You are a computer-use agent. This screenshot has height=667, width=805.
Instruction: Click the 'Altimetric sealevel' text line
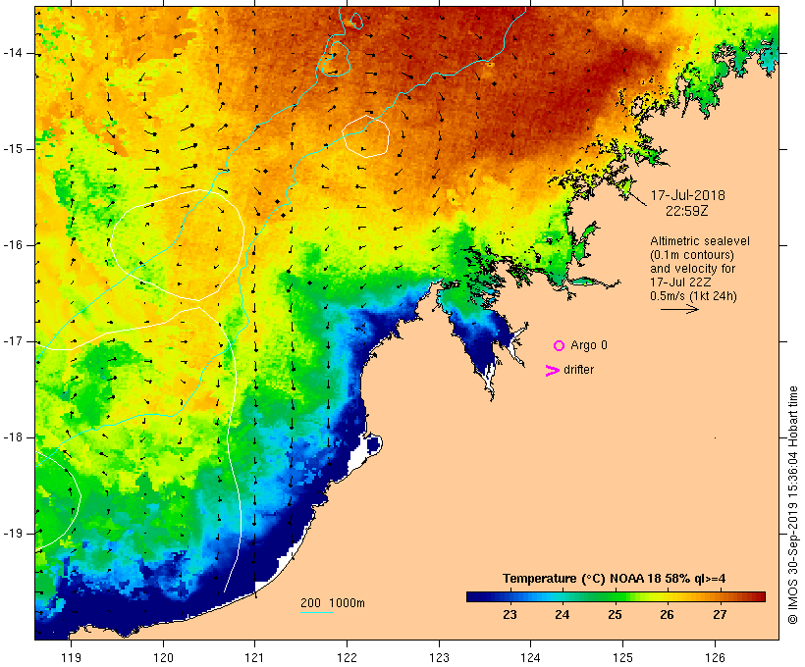click(700, 241)
